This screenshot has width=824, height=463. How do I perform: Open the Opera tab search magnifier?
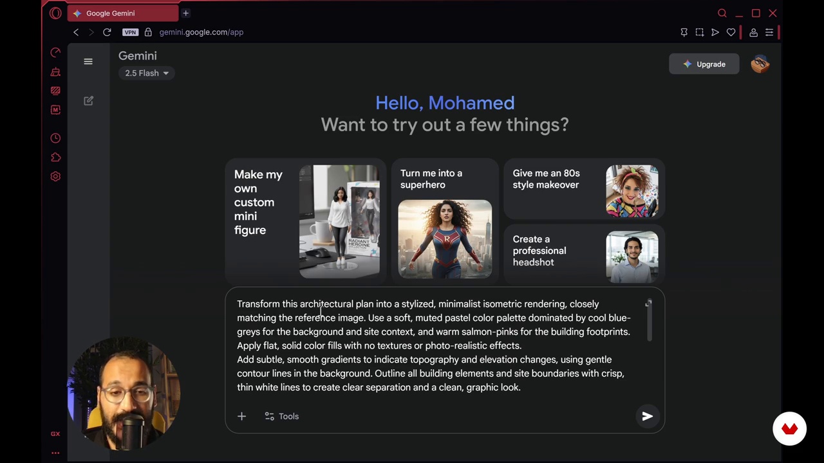click(x=722, y=13)
